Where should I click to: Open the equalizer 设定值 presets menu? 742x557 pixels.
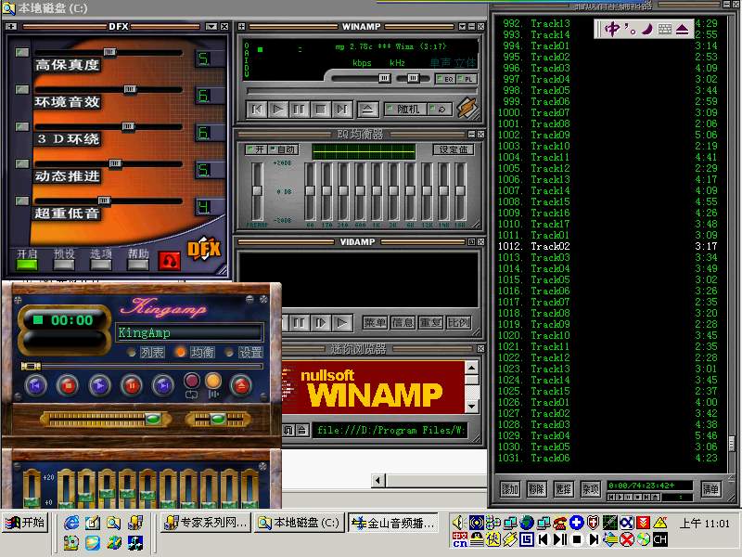[454, 149]
